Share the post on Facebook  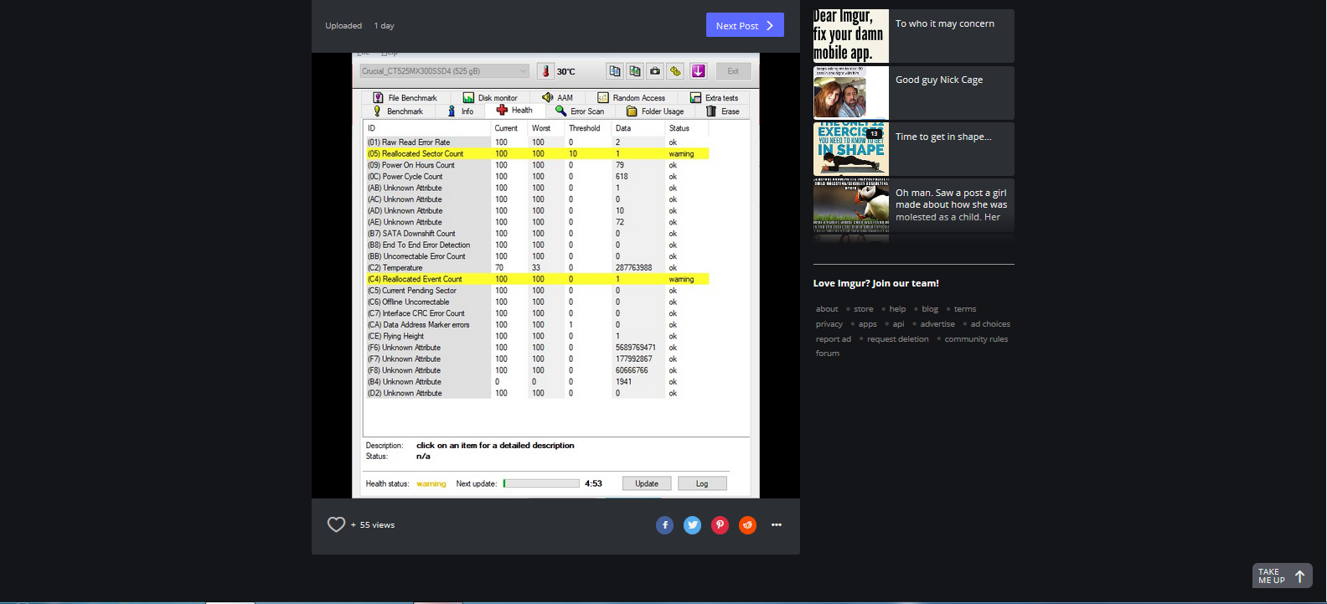coord(664,524)
